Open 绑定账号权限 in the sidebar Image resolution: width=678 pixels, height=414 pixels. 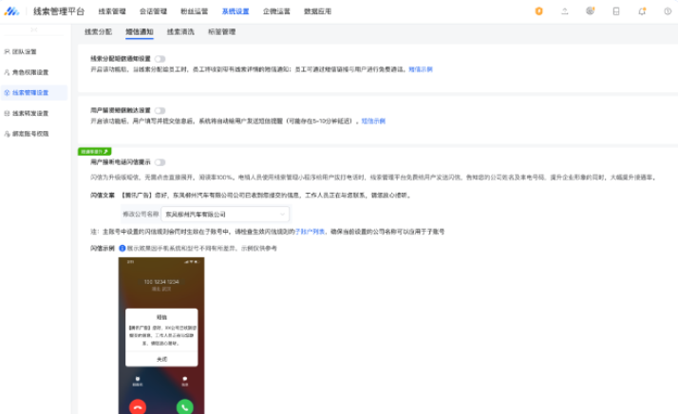pos(34,134)
